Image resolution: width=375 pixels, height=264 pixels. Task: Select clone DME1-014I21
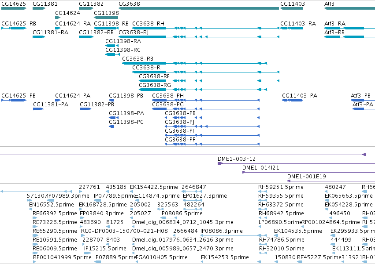309,172
